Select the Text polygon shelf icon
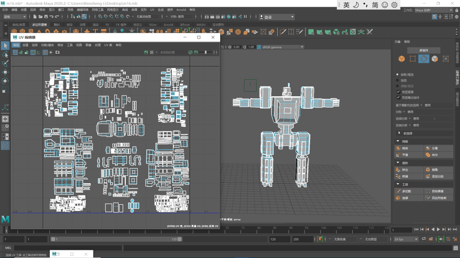Screen dimensions: 460x258 95,32
